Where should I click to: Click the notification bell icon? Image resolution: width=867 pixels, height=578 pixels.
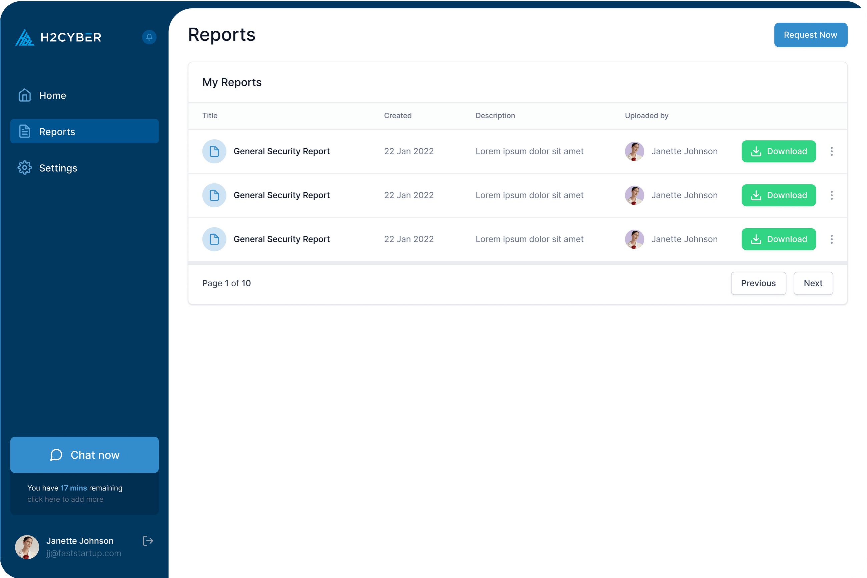(149, 37)
